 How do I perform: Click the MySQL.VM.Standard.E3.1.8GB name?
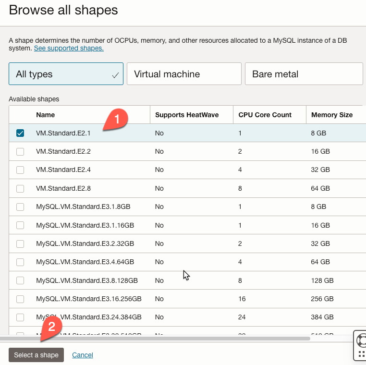coord(83,207)
